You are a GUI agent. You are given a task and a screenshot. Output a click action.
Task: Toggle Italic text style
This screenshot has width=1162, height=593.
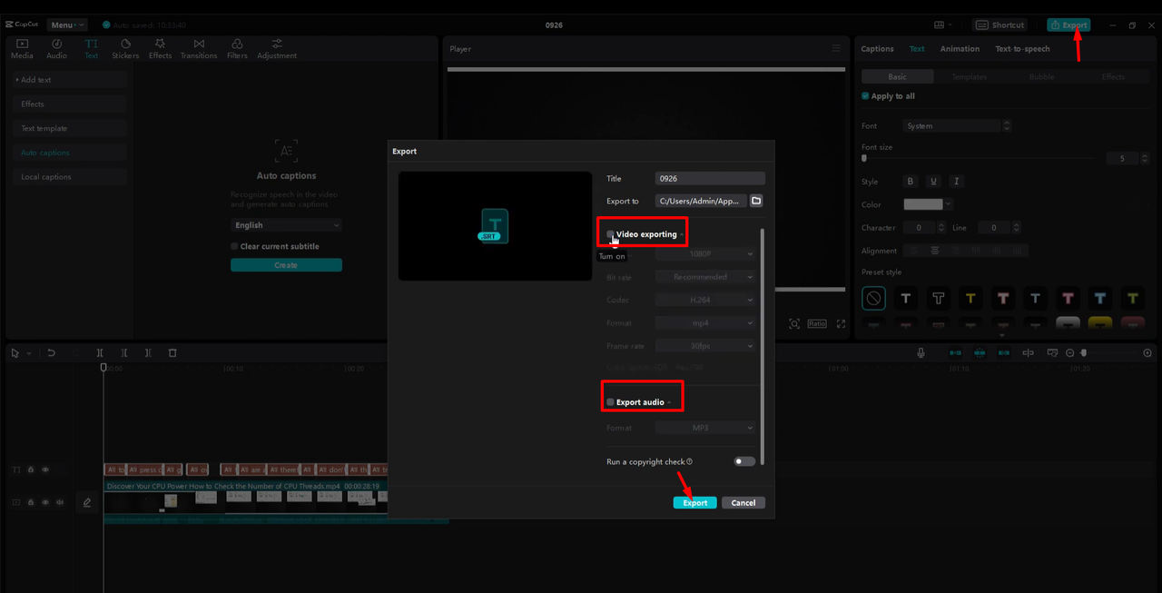click(956, 182)
